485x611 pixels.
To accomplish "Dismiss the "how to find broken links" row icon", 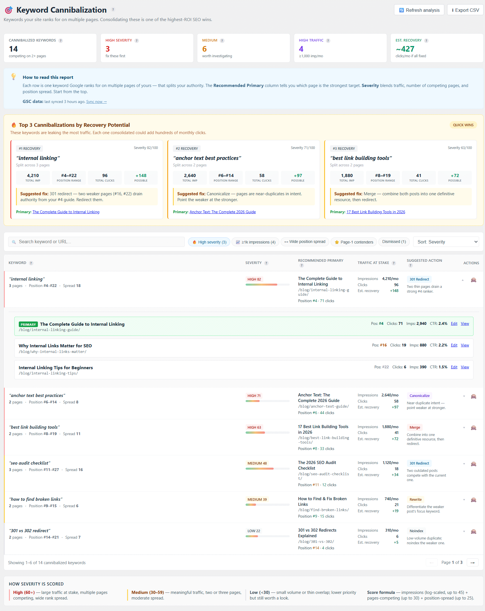I will click(x=473, y=500).
